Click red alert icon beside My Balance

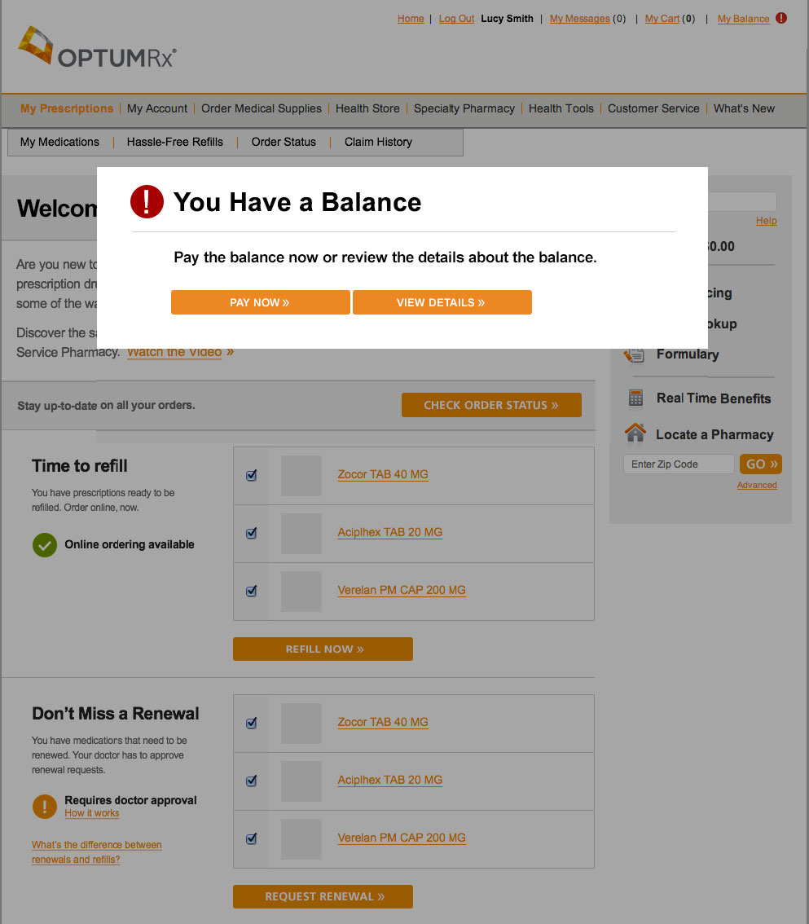tap(781, 18)
